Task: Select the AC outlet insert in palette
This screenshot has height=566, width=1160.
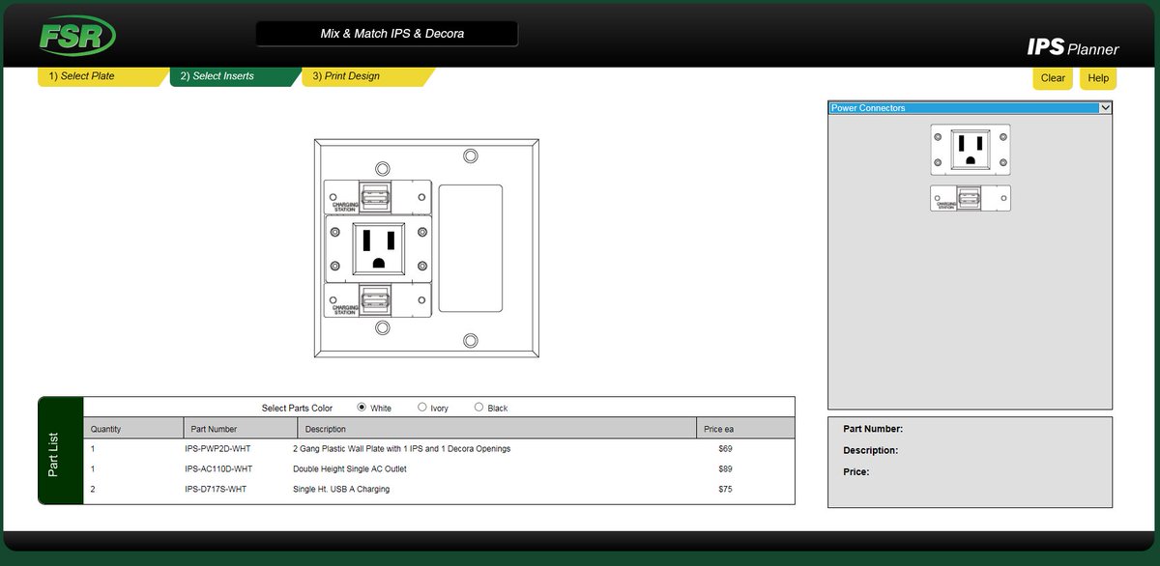Action: [971, 150]
